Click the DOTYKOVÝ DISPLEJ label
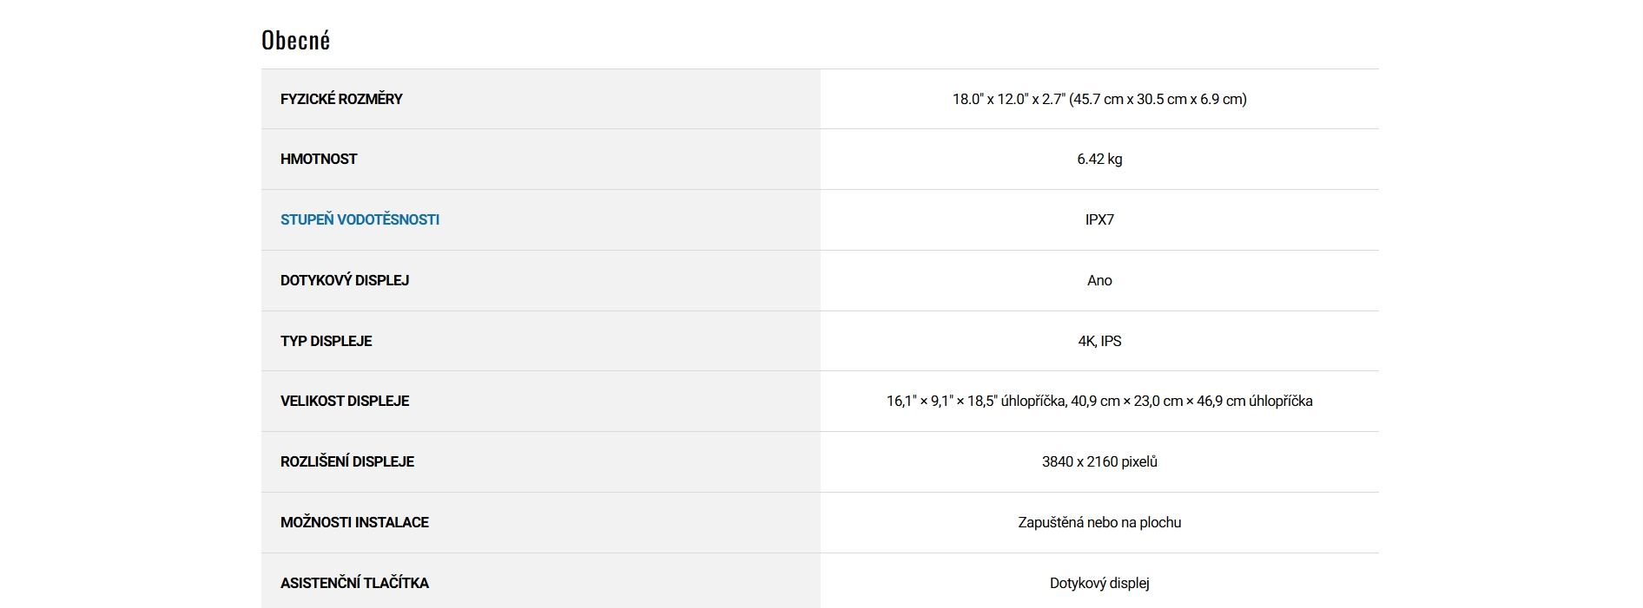 (x=345, y=281)
